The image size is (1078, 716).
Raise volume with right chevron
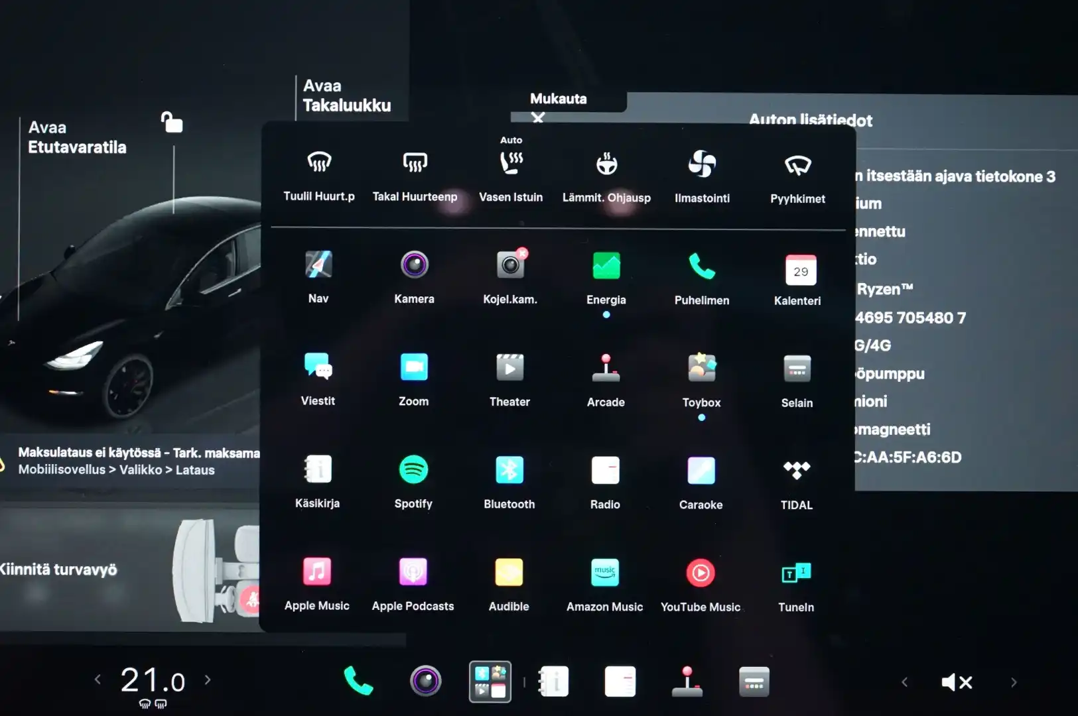pos(1014,682)
